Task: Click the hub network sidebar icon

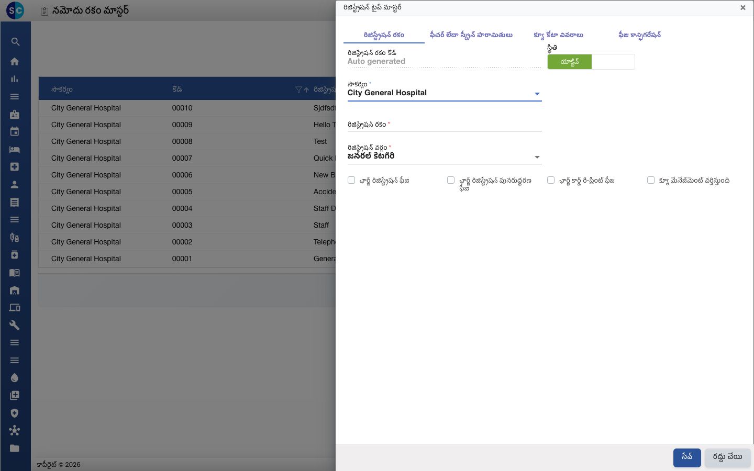Action: (x=15, y=431)
